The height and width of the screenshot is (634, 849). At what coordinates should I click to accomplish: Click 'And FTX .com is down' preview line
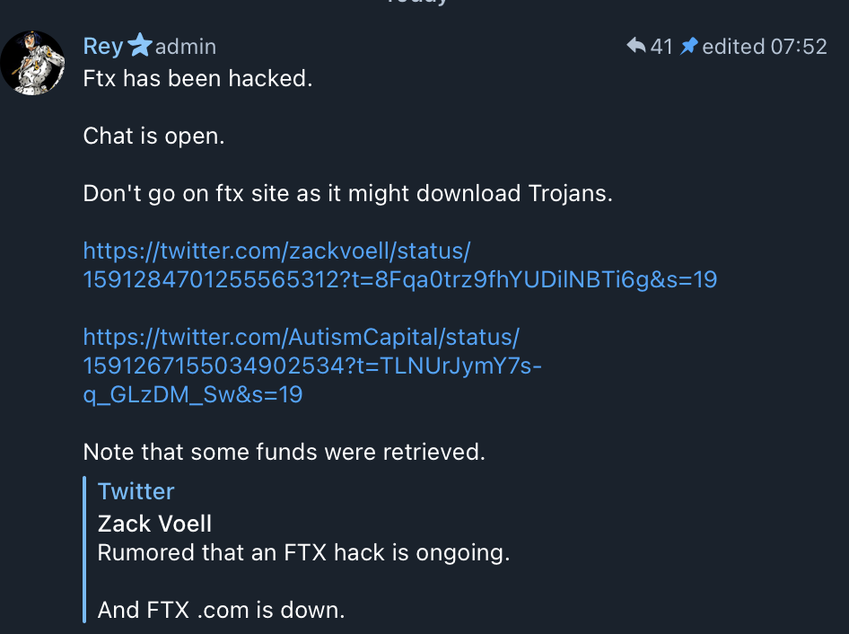click(221, 611)
